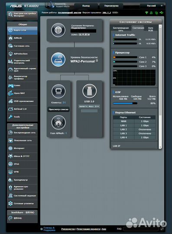The image size is (172, 234).
Task: Open the System Log item
Action: pos(22,195)
